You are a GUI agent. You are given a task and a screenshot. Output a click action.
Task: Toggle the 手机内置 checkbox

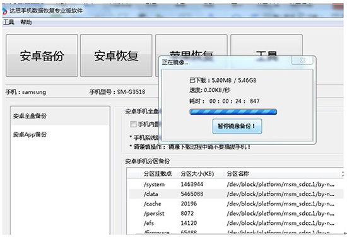coord(133,124)
